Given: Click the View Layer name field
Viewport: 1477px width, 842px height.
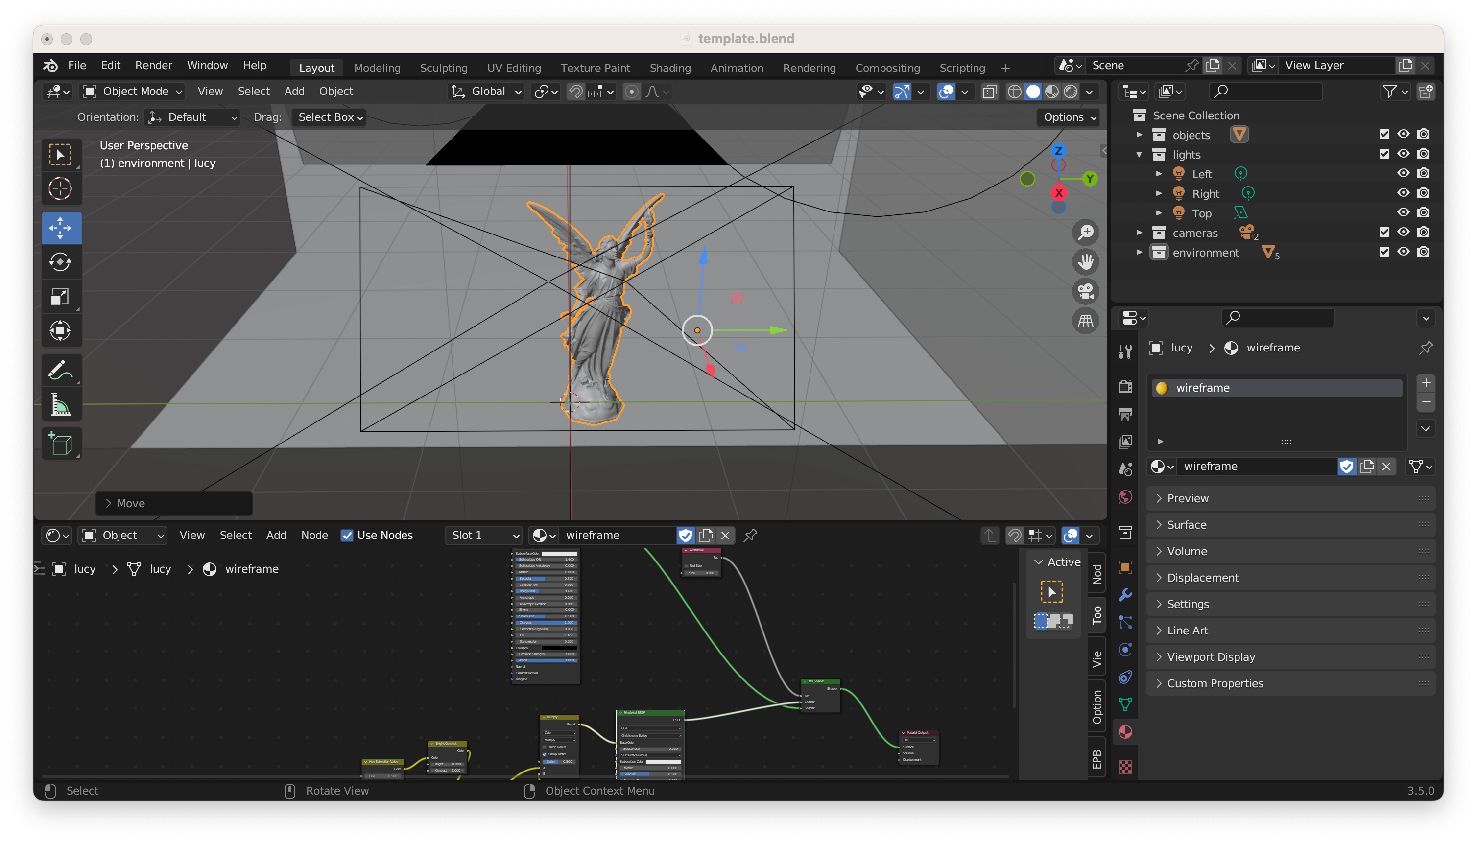Looking at the screenshot, I should [1337, 65].
